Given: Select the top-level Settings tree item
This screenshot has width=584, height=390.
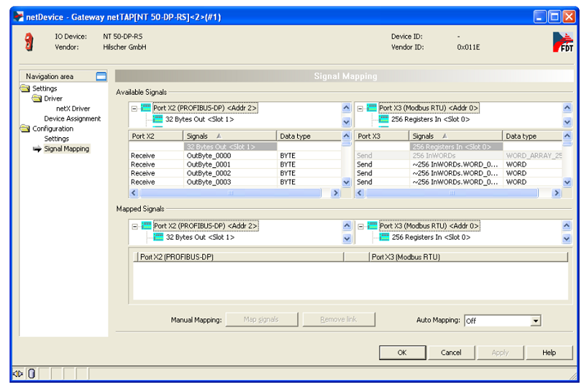Looking at the screenshot, I should pyautogui.click(x=45, y=88).
